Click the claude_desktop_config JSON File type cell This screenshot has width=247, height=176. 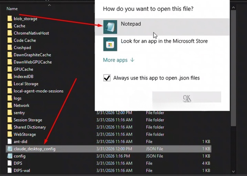(x=154, y=149)
